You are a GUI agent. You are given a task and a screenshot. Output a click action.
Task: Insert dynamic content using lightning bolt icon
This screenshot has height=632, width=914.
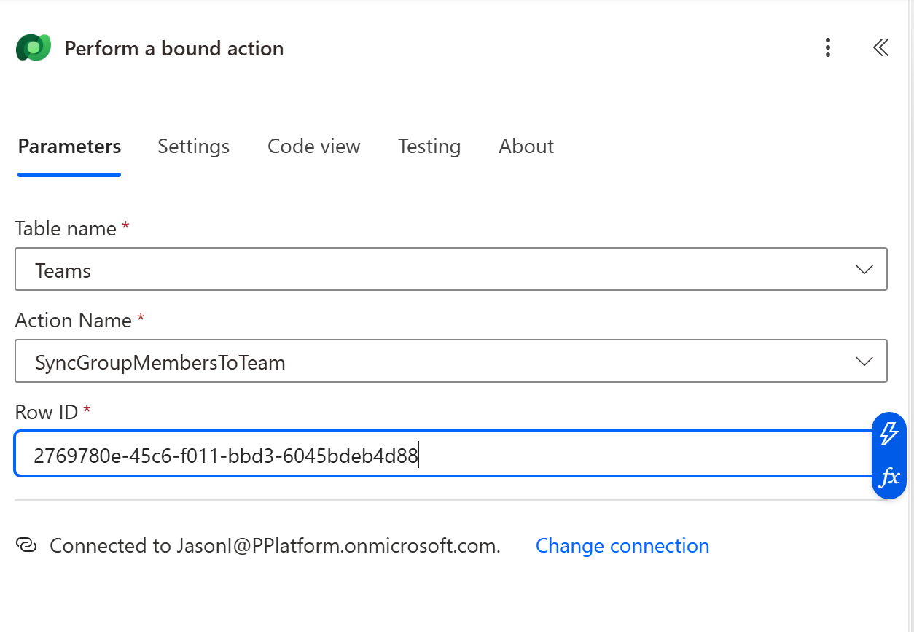pos(888,433)
